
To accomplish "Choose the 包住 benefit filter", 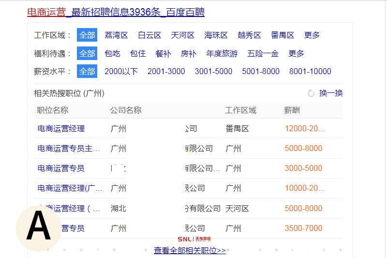I will click(138, 53).
